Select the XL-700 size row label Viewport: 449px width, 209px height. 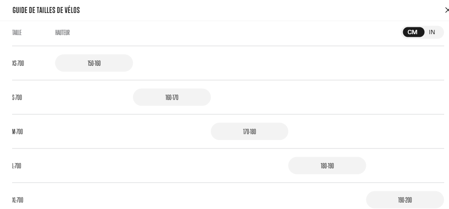point(18,200)
